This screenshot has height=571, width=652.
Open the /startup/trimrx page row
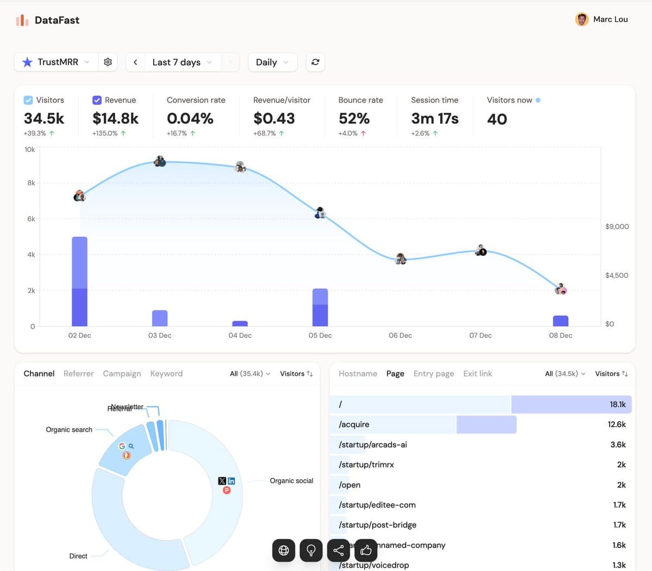coord(480,465)
